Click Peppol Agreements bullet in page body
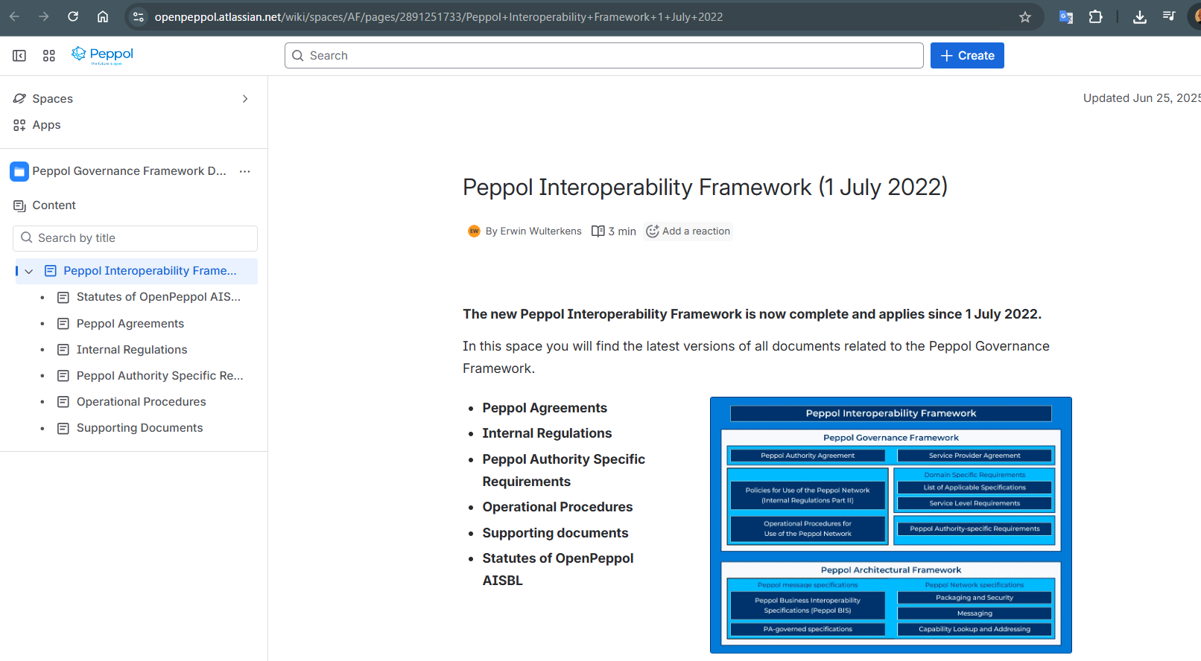Screen dimensions: 1201x661 click(x=545, y=408)
